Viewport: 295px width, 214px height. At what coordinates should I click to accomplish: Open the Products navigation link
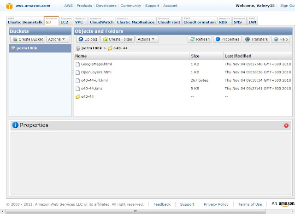pos(84,6)
